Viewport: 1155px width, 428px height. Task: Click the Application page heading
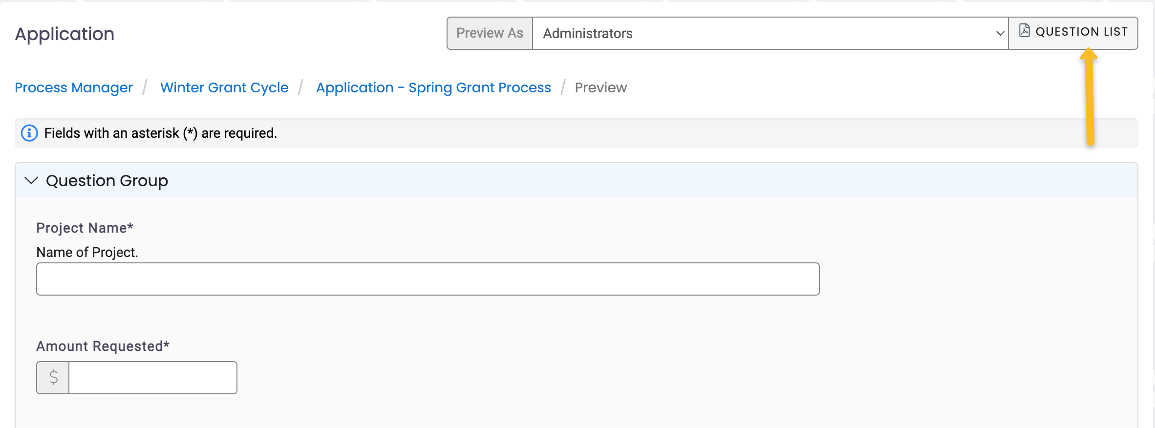click(x=64, y=33)
